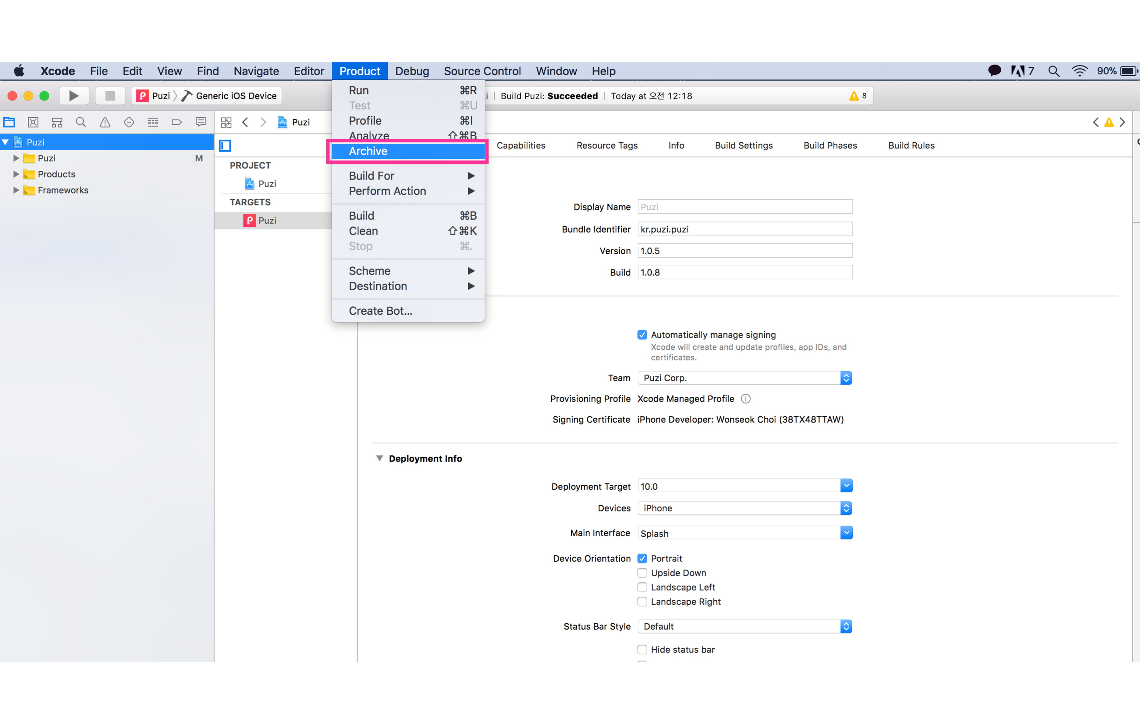The image size is (1140, 724).
Task: Open the Capabilities tab
Action: (521, 146)
